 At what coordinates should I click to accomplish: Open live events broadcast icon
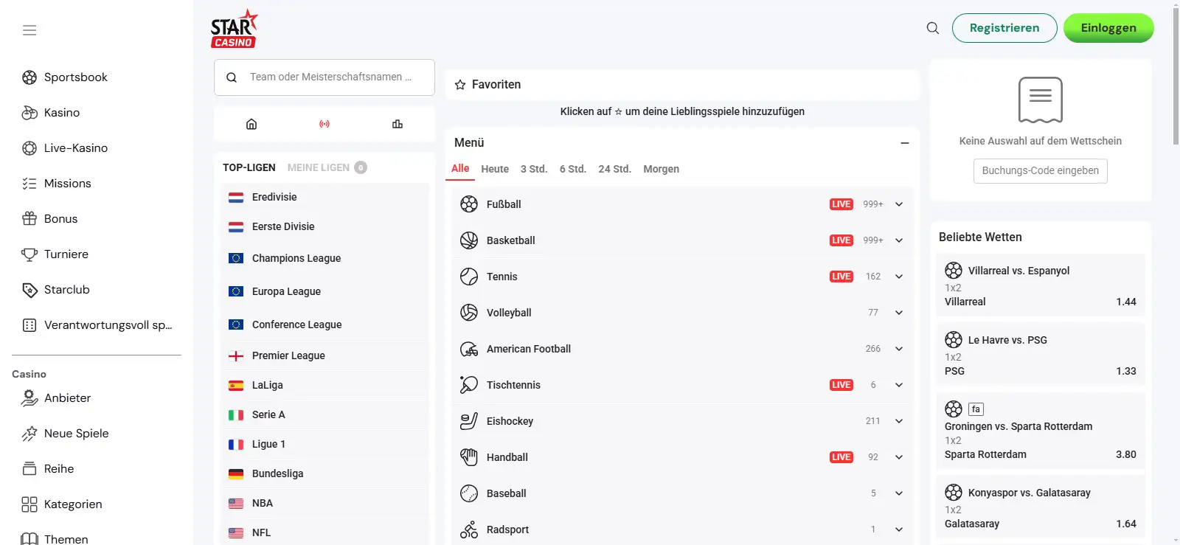pyautogui.click(x=324, y=124)
